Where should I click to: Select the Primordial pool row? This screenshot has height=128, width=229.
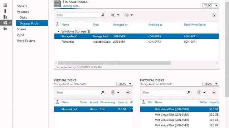click(137, 42)
